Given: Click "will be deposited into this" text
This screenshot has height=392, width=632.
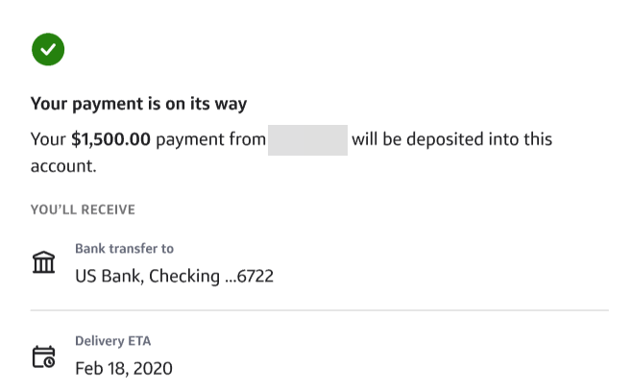Looking at the screenshot, I should (451, 139).
